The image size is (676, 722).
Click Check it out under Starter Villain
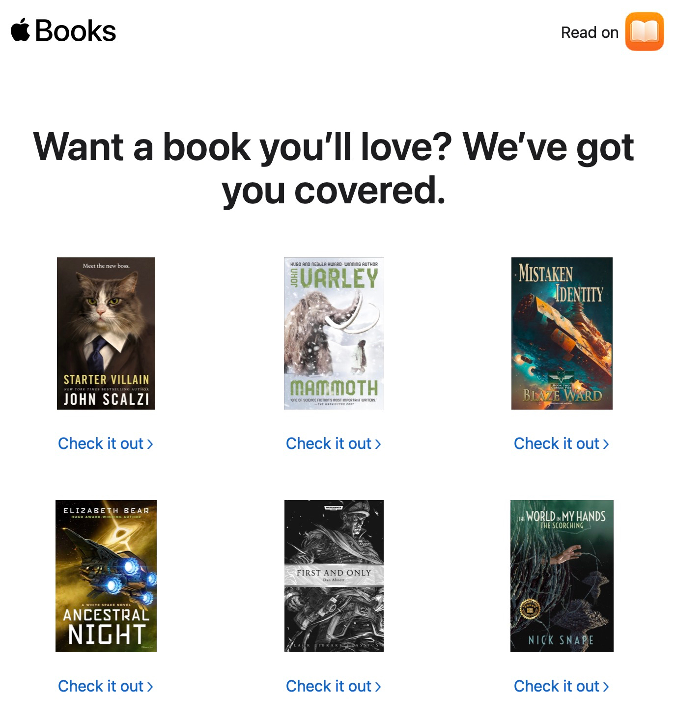(x=106, y=444)
